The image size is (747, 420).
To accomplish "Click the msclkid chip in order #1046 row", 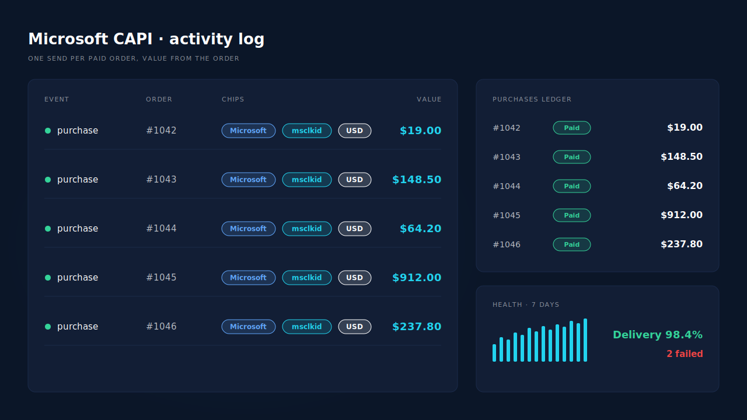I will (x=307, y=327).
